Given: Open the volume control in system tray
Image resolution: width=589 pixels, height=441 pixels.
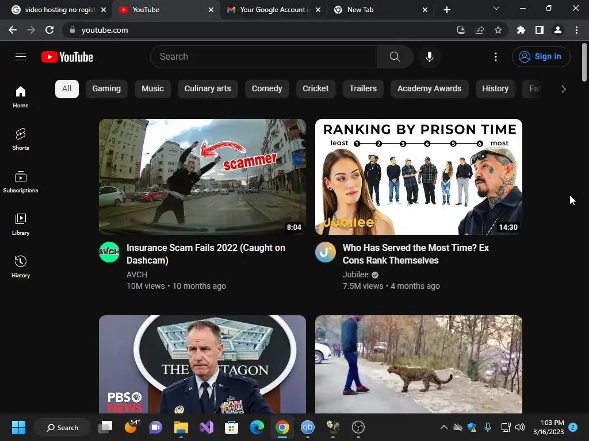Looking at the screenshot, I should pos(520,427).
